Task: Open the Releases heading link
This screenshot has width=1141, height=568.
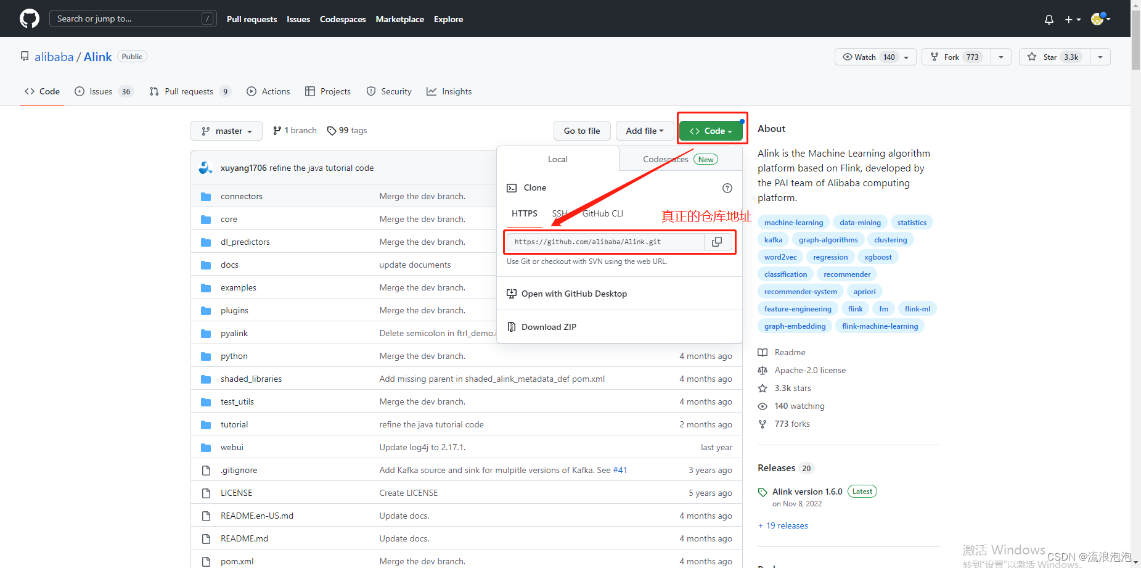Action: 776,468
